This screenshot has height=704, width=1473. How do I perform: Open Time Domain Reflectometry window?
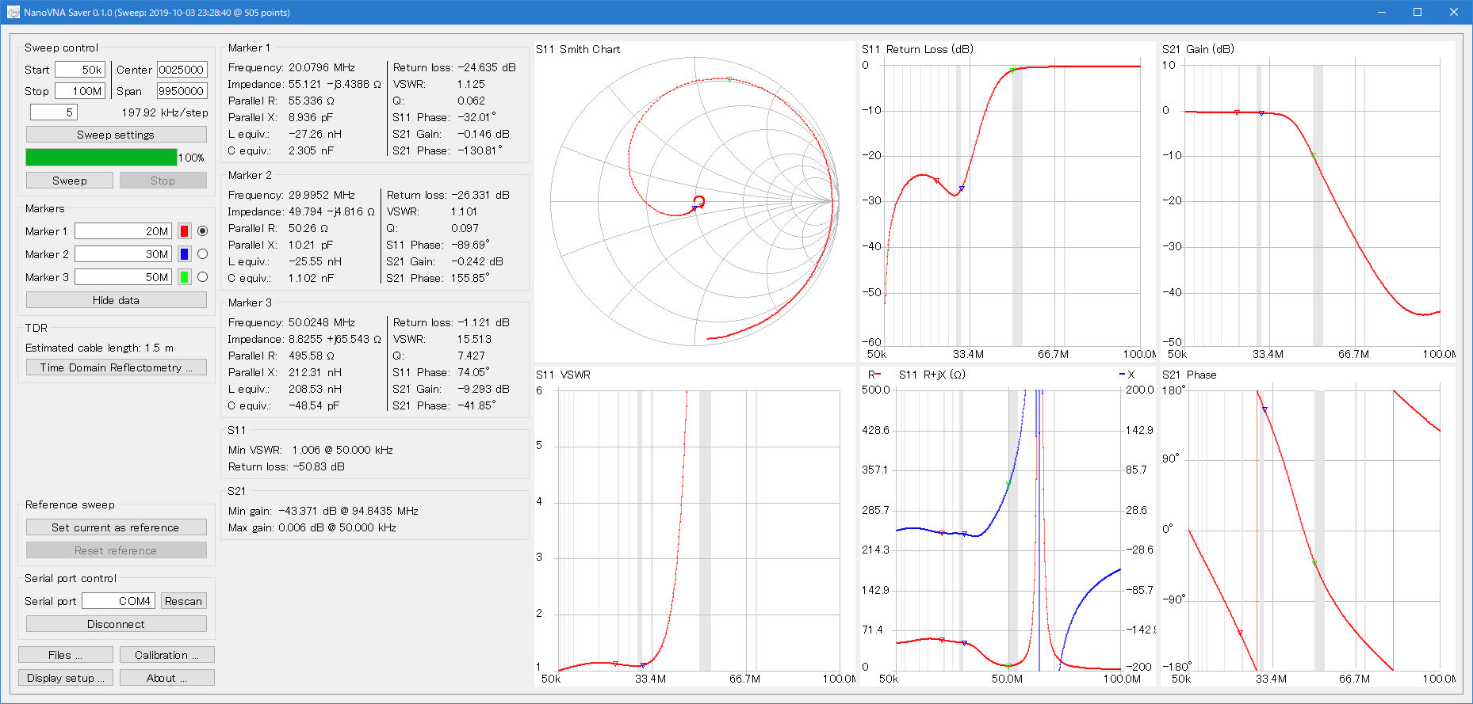tap(116, 367)
